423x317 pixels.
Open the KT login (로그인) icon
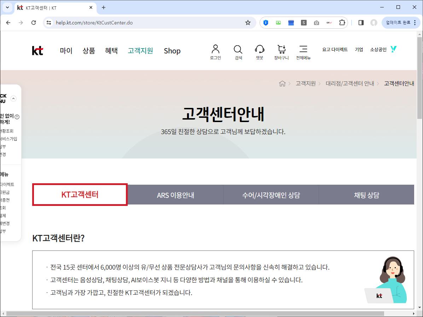click(x=215, y=52)
